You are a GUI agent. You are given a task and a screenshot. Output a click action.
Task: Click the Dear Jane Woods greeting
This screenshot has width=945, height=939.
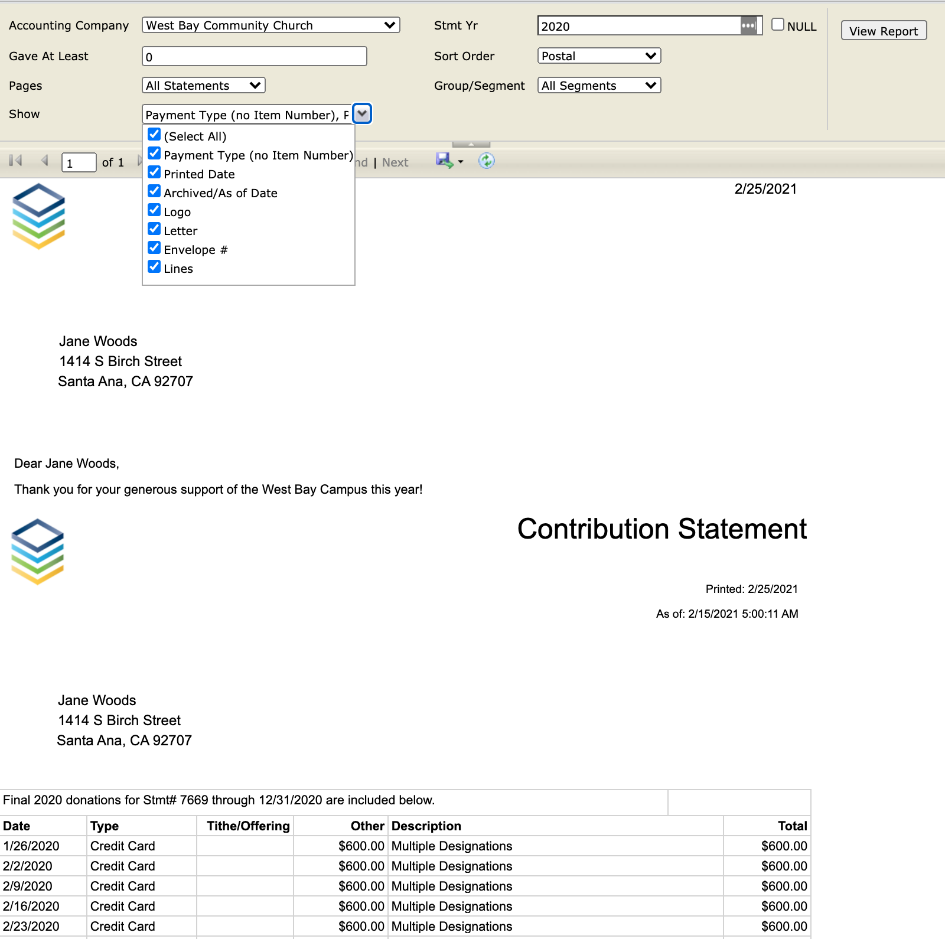pos(67,464)
